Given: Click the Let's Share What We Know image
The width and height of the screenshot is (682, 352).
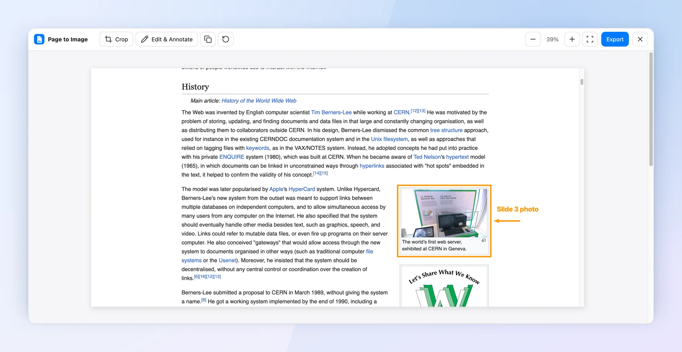Looking at the screenshot, I should [x=444, y=287].
